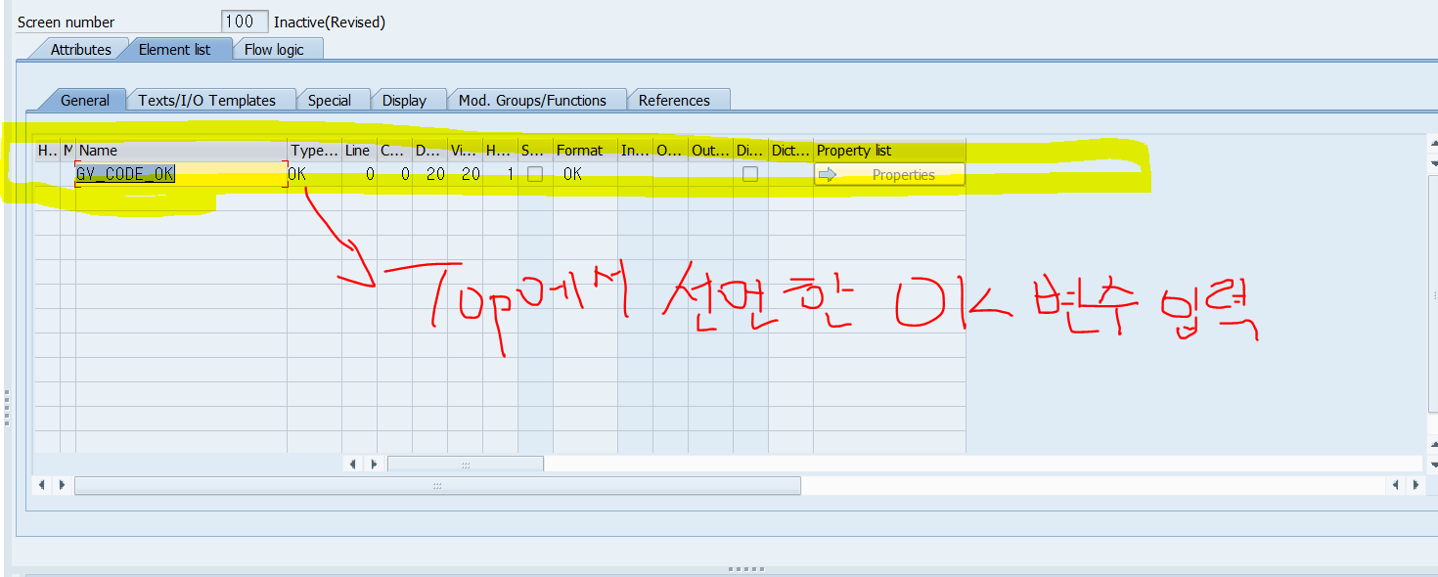Click the Inactive(Revised) status text

330,22
